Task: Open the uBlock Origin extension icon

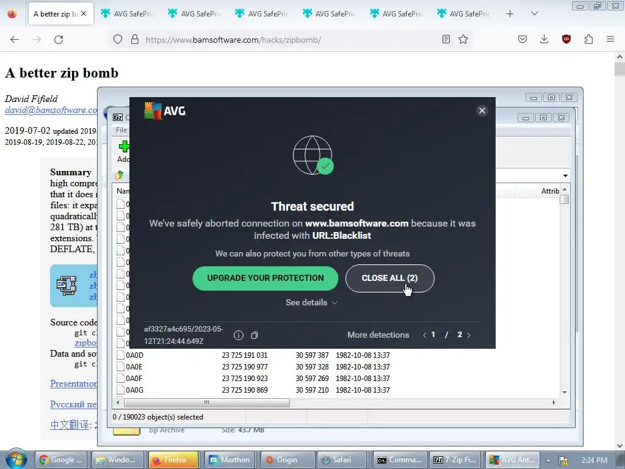Action: tap(566, 39)
